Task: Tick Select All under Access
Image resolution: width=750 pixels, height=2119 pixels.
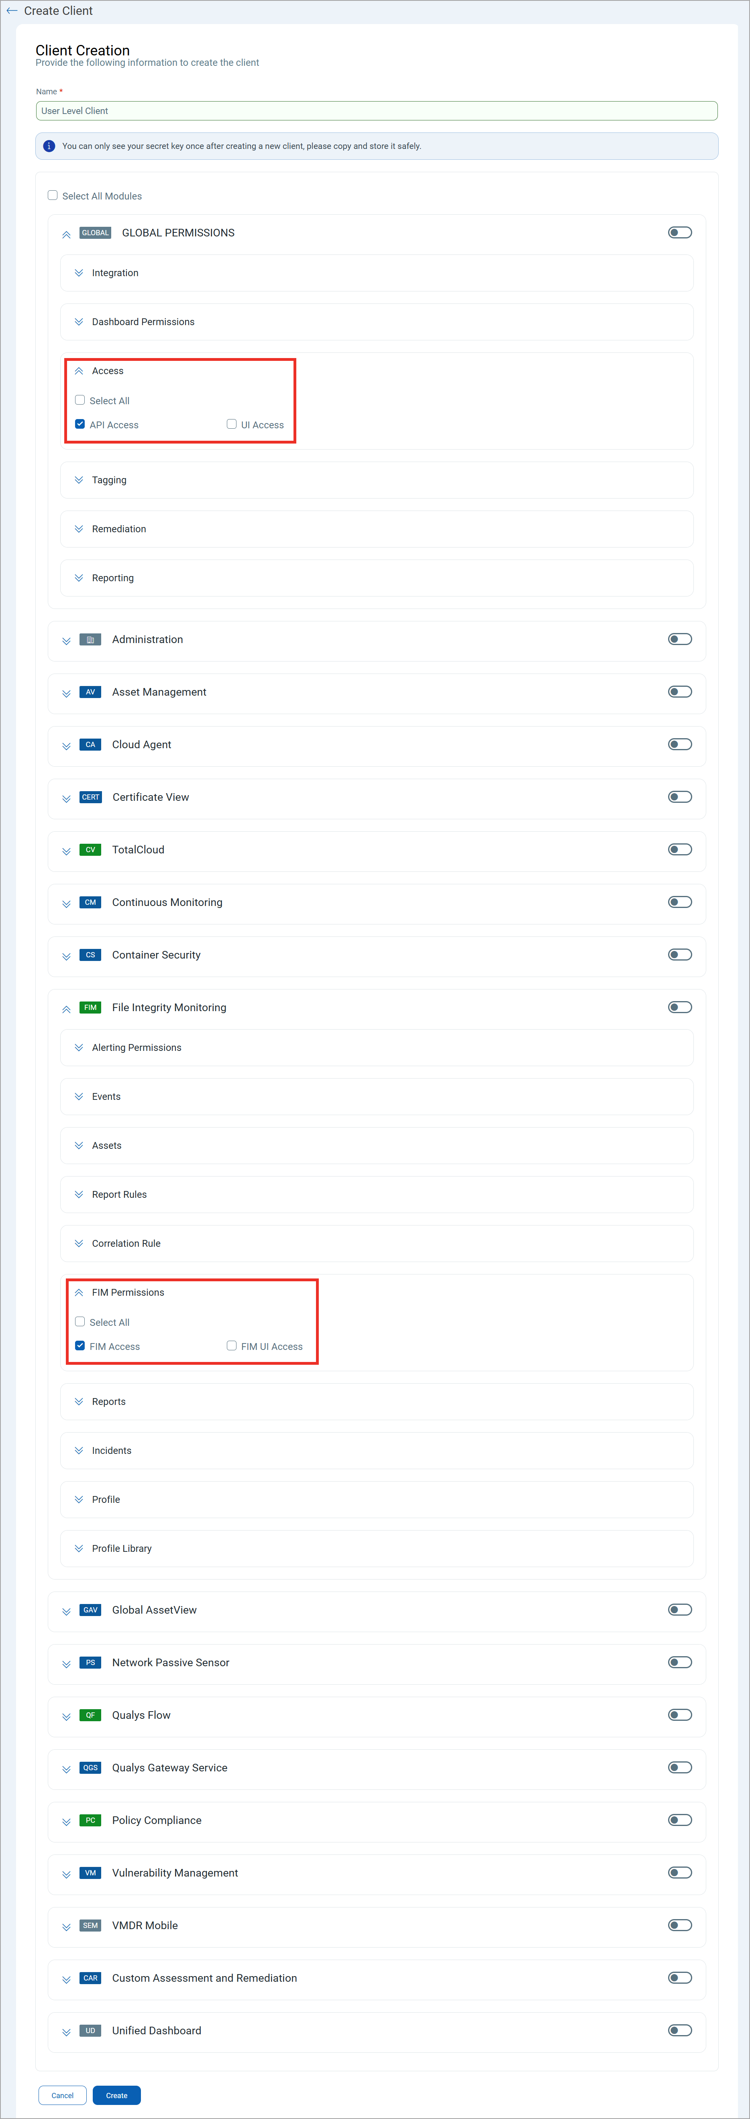Action: 80,400
